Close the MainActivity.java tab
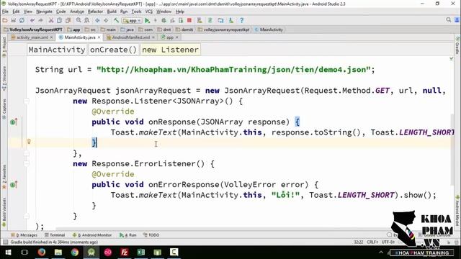 99,37
